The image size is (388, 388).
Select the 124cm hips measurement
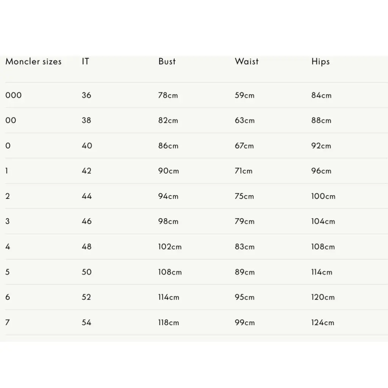tap(323, 322)
